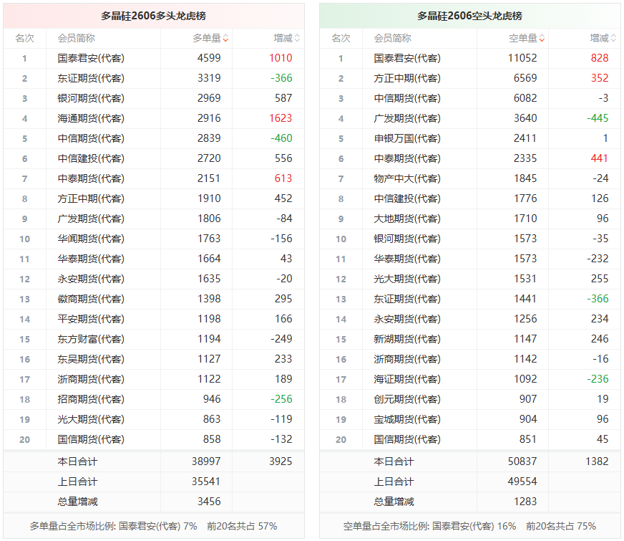The height and width of the screenshot is (541, 624).
Task: Click sort icon next to 空单量 header
Action: (x=542, y=39)
